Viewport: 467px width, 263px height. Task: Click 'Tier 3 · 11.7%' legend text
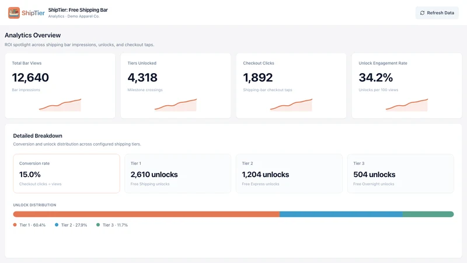[115, 225]
